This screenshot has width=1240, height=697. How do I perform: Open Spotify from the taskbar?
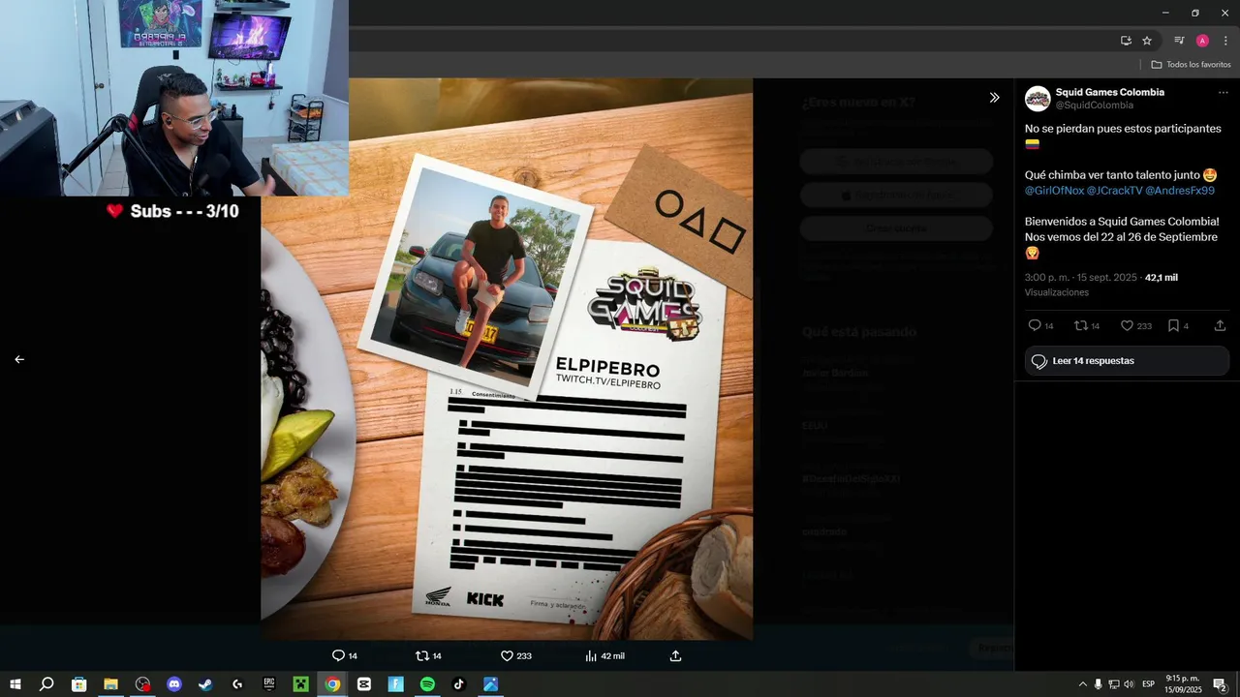(427, 684)
